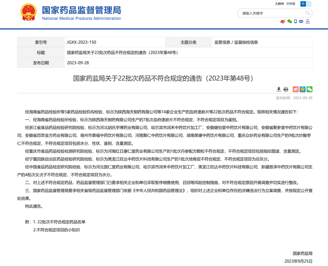The width and height of the screenshot is (328, 266).
Task: Click the 发布时间：2023-09-28 line
Action: click(294, 98)
